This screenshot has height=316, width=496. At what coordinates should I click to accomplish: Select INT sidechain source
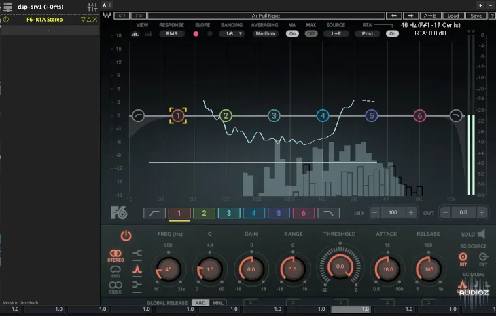463,259
